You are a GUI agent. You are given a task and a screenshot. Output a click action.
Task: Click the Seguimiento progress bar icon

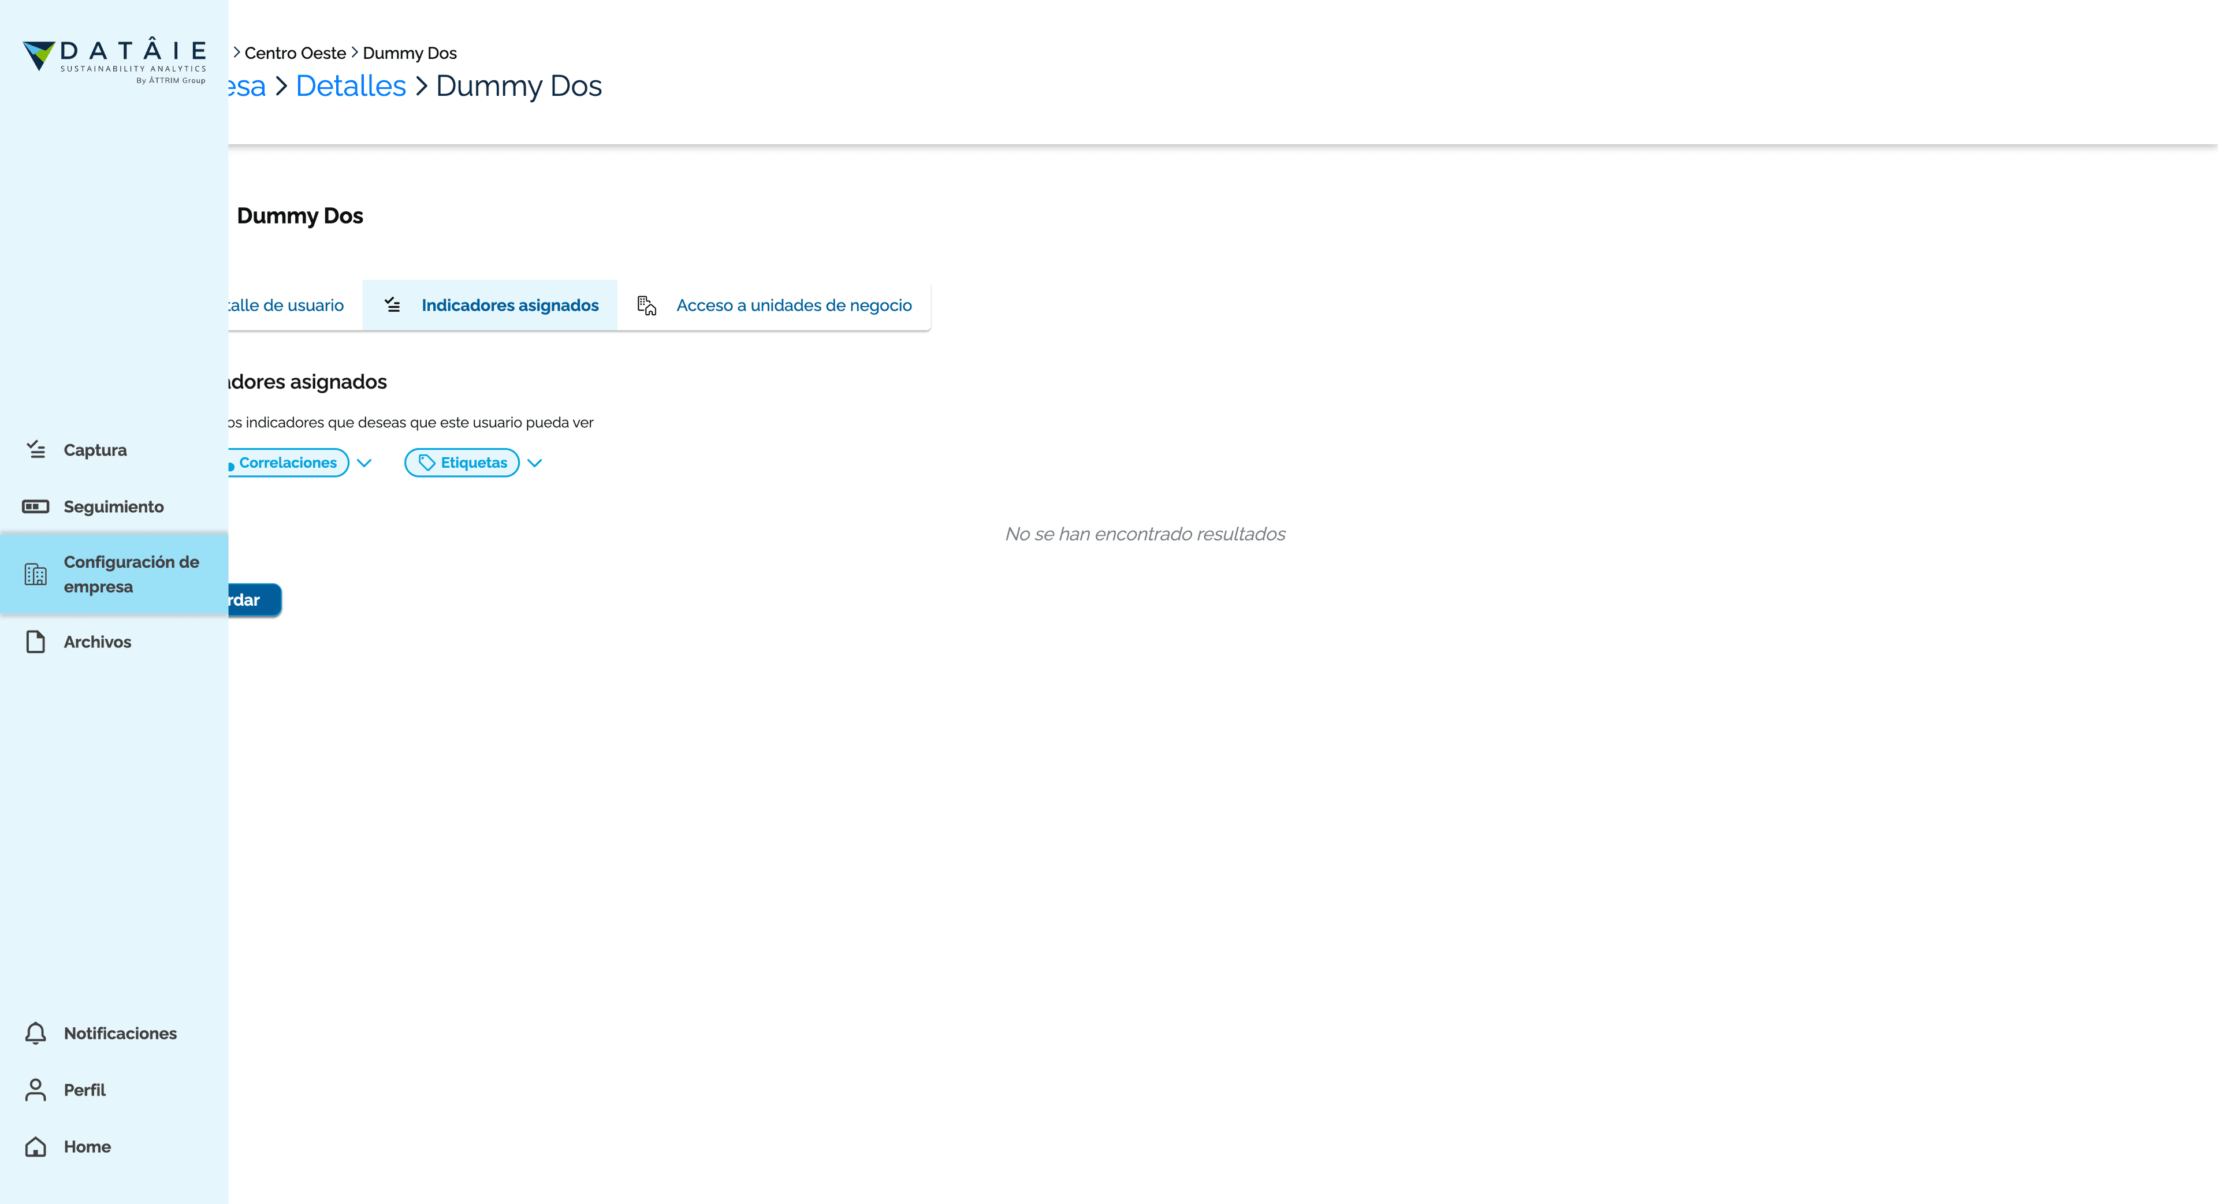click(x=35, y=506)
